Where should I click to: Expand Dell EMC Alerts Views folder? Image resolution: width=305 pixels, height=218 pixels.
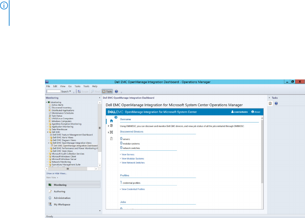(49, 138)
